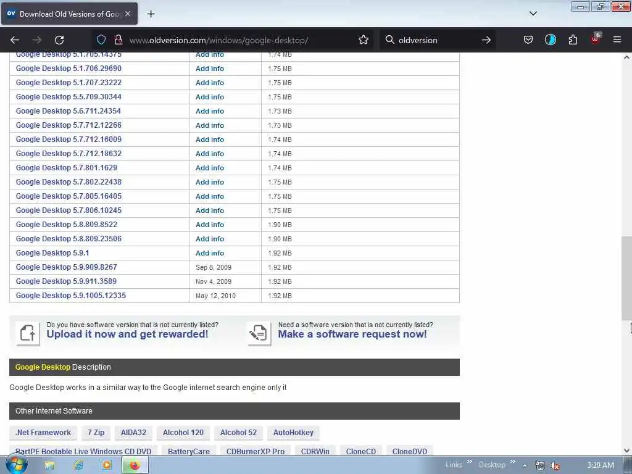
Task: Show site security padlock info
Action: tap(118, 39)
